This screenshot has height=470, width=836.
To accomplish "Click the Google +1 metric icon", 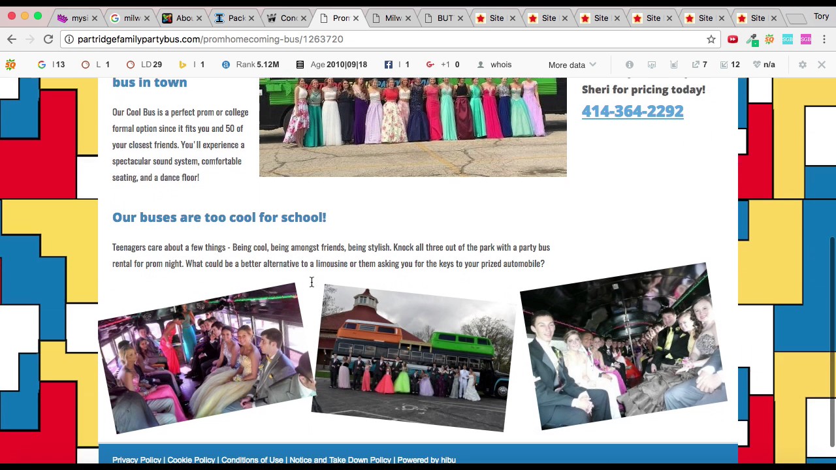I will point(430,65).
